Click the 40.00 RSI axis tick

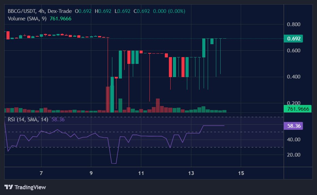click(x=294, y=140)
